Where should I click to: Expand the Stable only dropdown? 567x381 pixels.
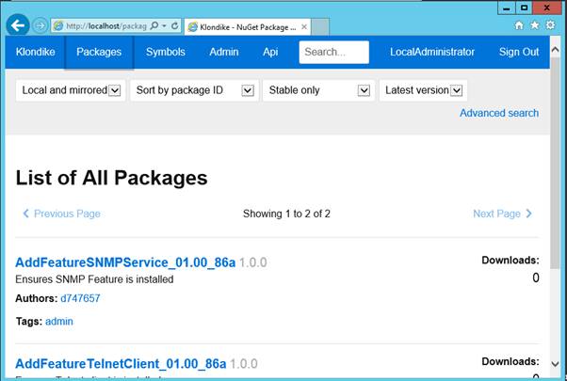point(318,90)
